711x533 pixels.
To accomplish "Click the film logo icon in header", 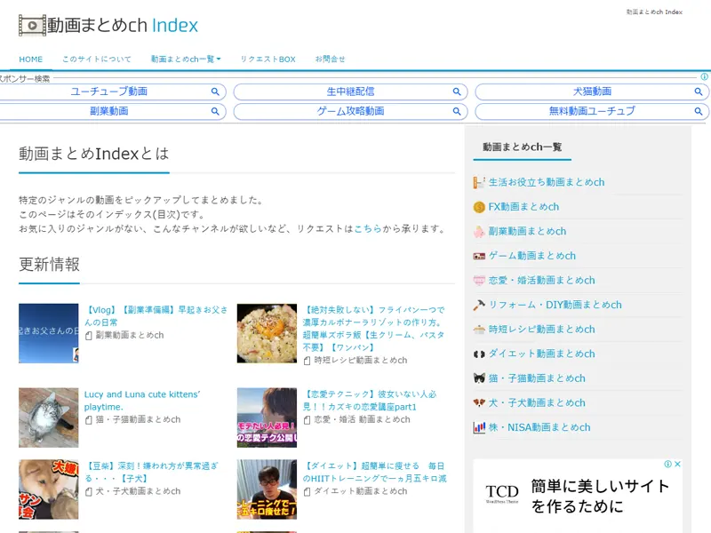I will click(32, 26).
